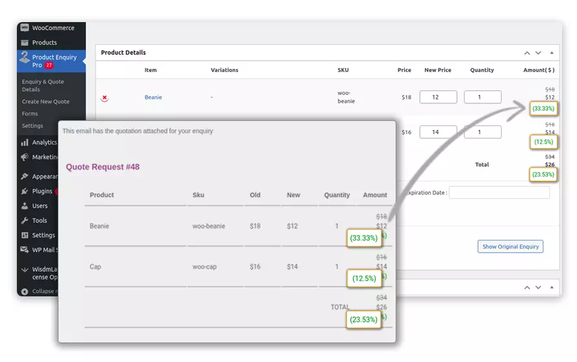Click the Product Enquiry Pro icon
Image resolution: width=577 pixels, height=362 pixels.
(x=25, y=59)
